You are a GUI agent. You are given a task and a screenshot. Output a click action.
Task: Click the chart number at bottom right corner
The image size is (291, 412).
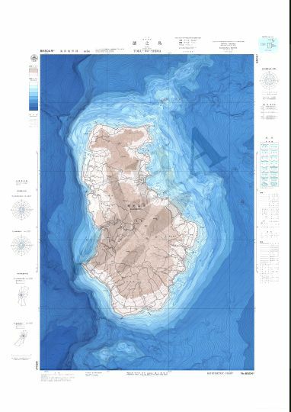point(248,372)
